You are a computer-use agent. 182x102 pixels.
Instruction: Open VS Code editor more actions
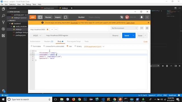(179, 8)
